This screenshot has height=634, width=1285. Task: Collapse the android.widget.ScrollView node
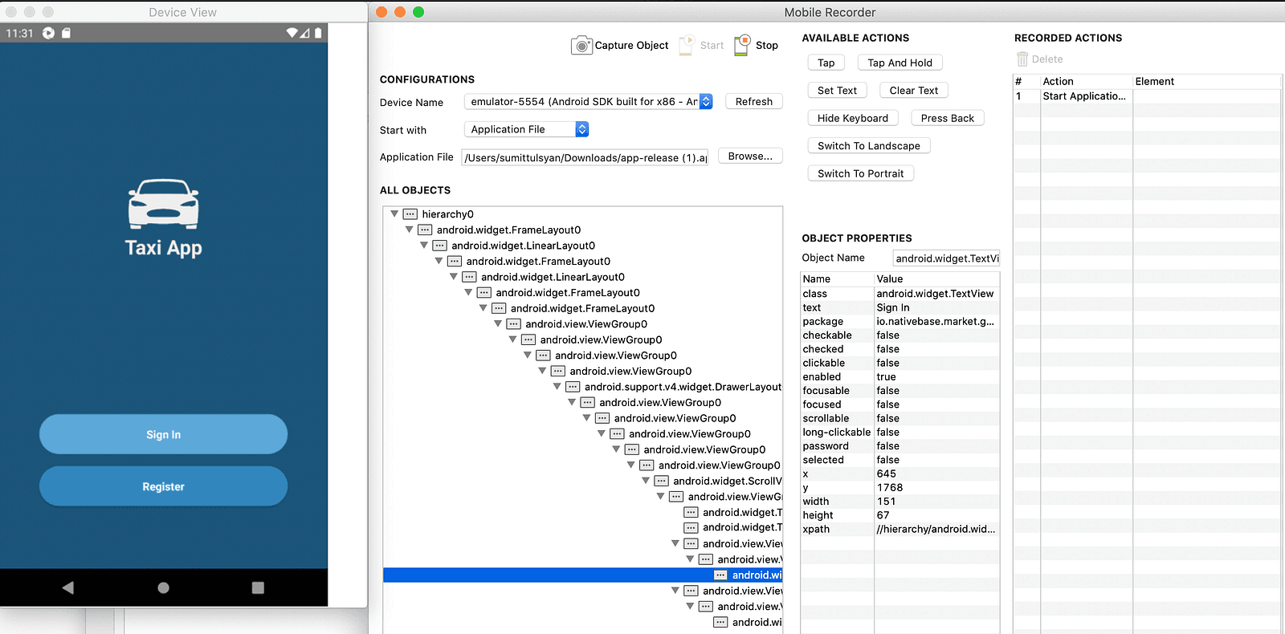(646, 481)
